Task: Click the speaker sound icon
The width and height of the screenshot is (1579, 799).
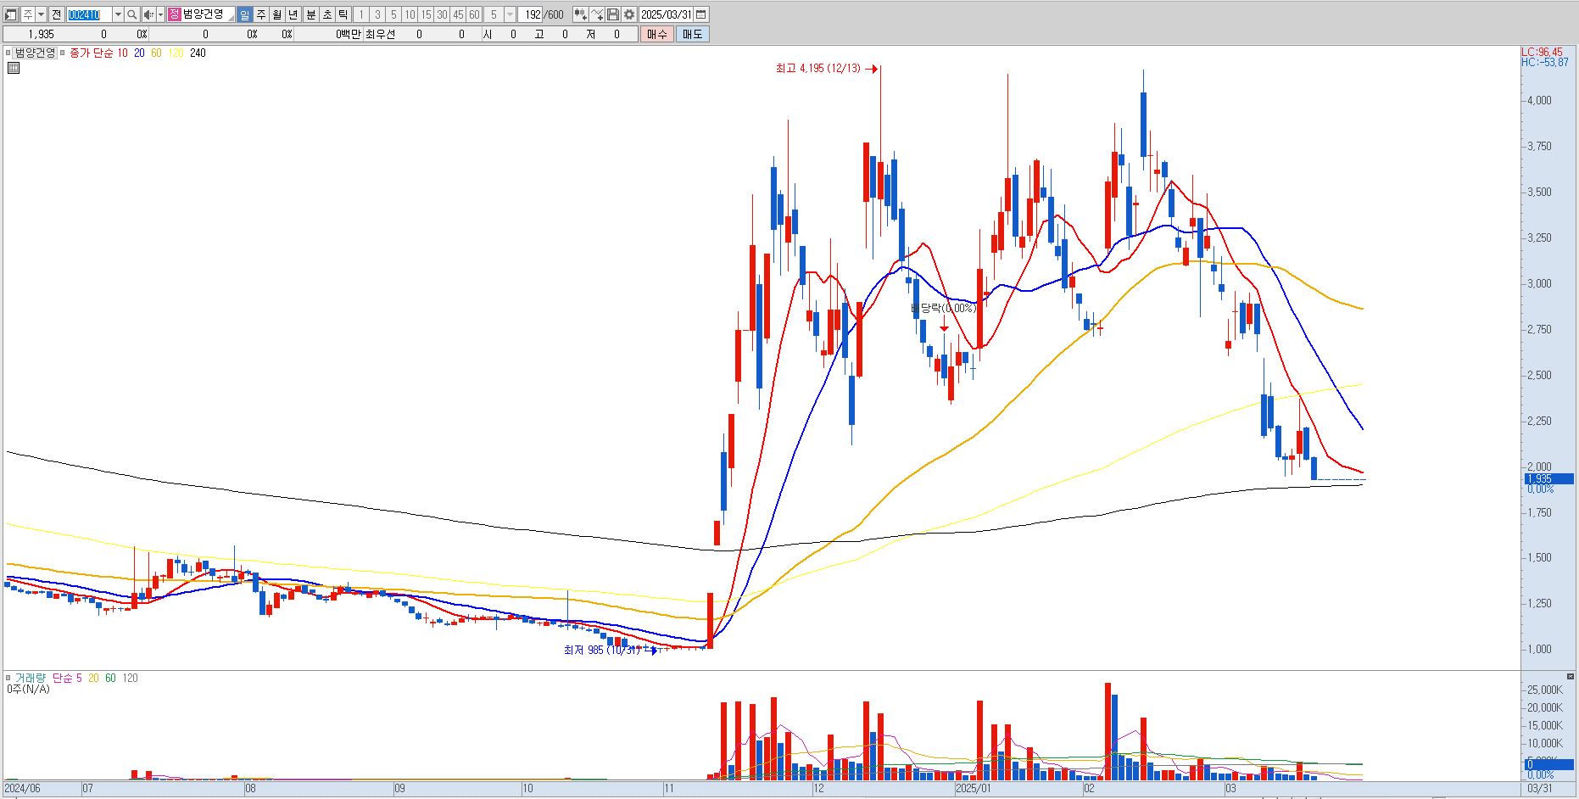Action: point(148,14)
